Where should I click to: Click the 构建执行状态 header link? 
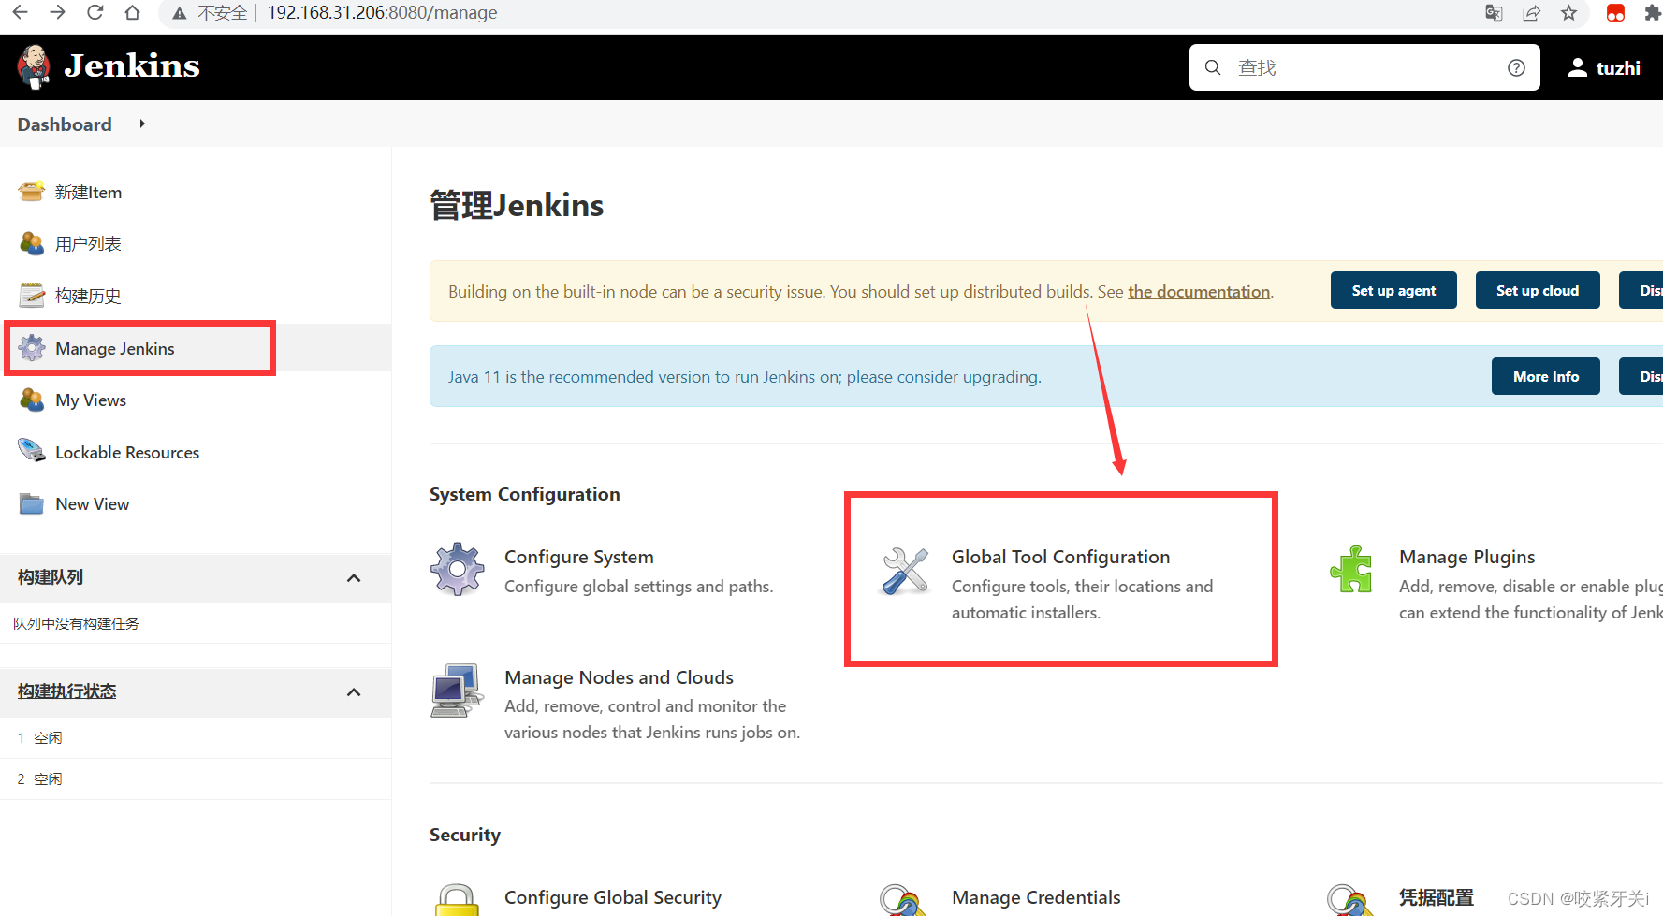(x=66, y=691)
